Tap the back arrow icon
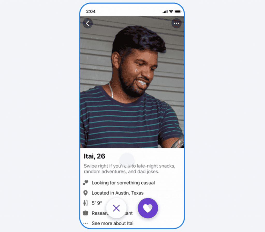265x232 pixels. coord(88,23)
